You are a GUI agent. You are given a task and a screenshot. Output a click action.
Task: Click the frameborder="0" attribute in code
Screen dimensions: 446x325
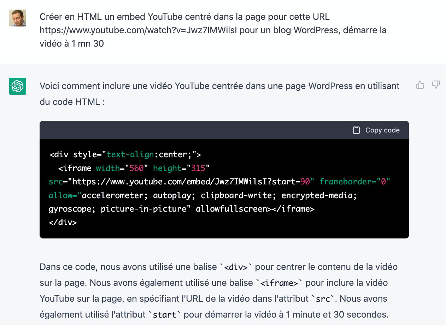click(354, 182)
